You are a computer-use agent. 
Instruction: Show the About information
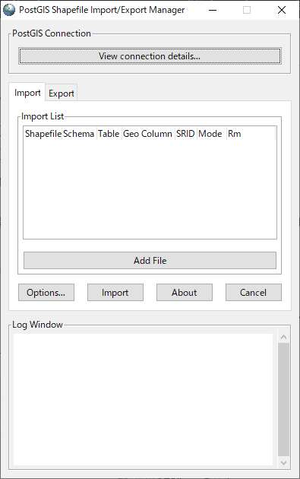185,293
